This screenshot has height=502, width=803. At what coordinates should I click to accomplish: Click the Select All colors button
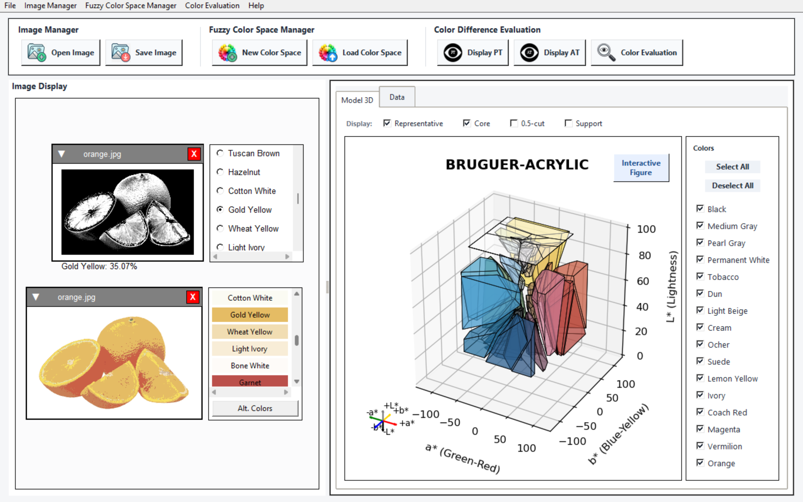coord(732,166)
